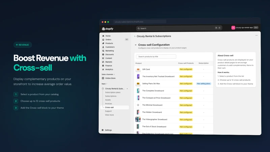Click the macOS green maximize window dot
This screenshot has width=270, height=152.
108,22
